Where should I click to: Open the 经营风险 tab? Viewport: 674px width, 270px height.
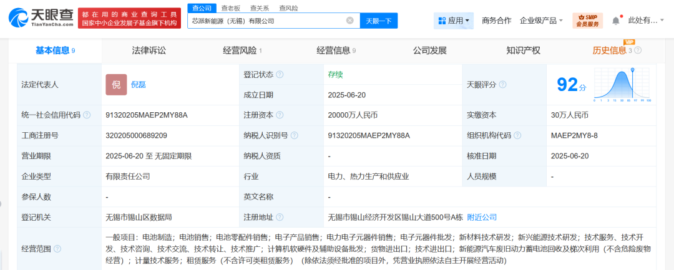(242, 51)
